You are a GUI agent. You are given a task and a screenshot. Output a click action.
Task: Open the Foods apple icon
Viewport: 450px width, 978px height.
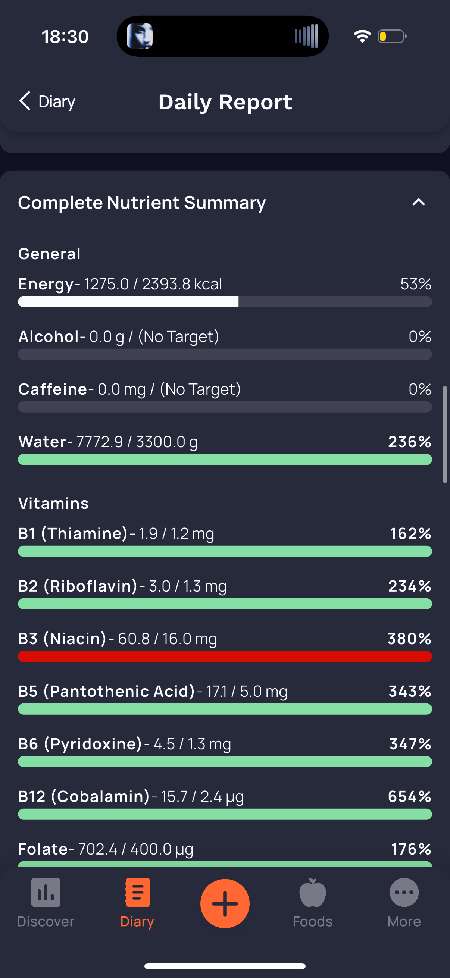313,892
